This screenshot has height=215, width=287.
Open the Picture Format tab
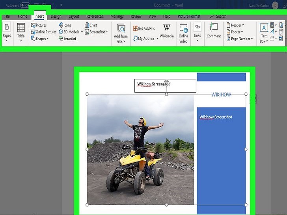189,17
